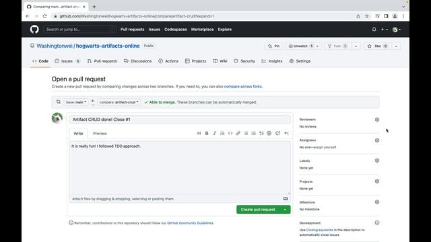431x242 pixels.
Task: Open the notifications bell
Action: [374, 29]
